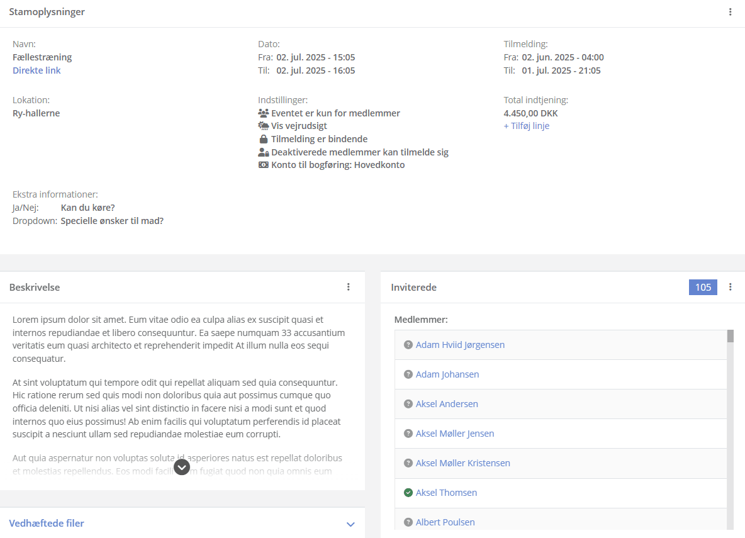Open the Beskrivelse three-dot options menu
This screenshot has height=538, width=745.
pos(348,287)
